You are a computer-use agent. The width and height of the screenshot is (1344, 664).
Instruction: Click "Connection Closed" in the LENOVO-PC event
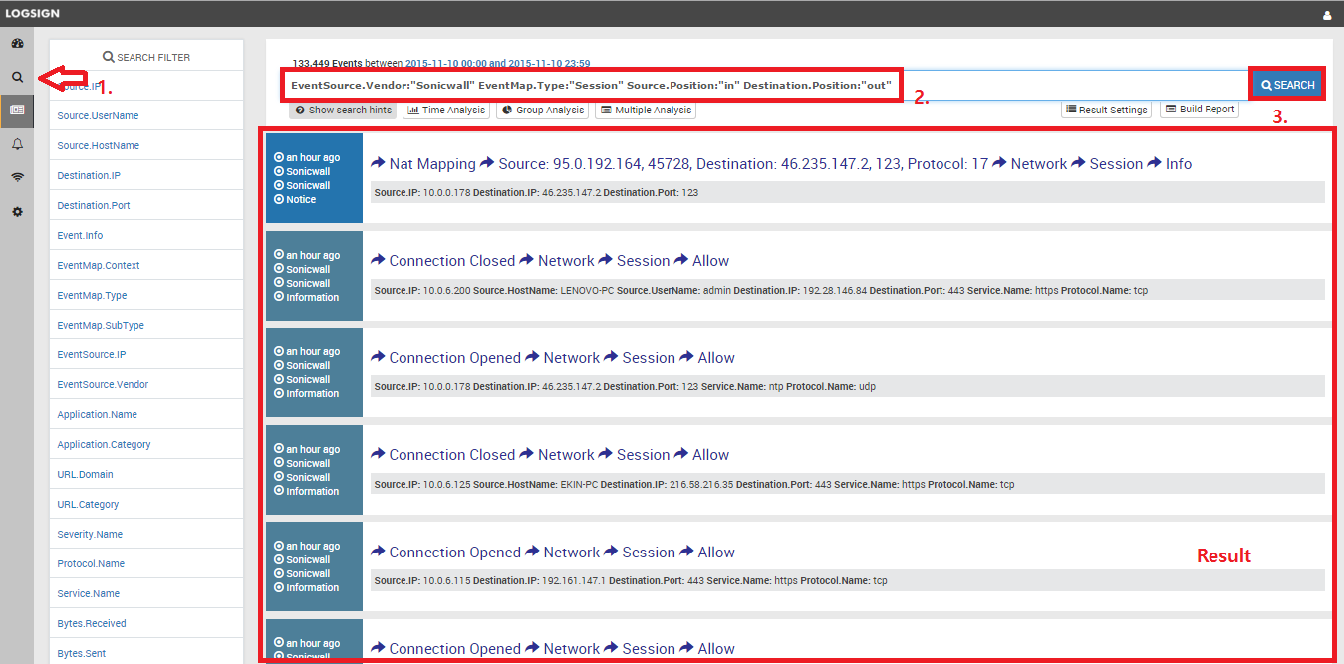[x=451, y=260]
